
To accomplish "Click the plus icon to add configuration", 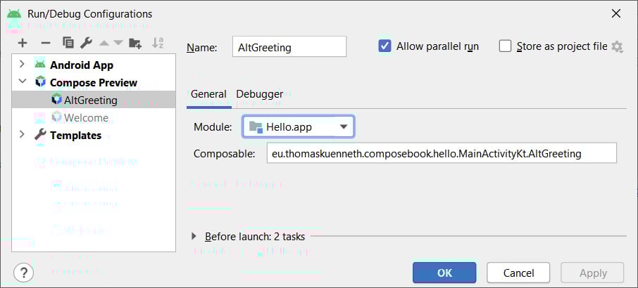I will point(23,43).
